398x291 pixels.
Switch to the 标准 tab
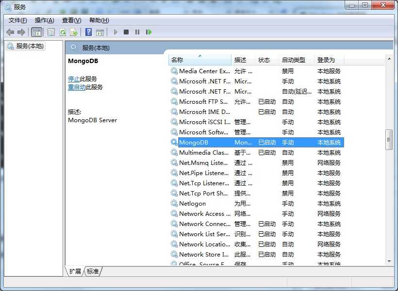tap(93, 271)
